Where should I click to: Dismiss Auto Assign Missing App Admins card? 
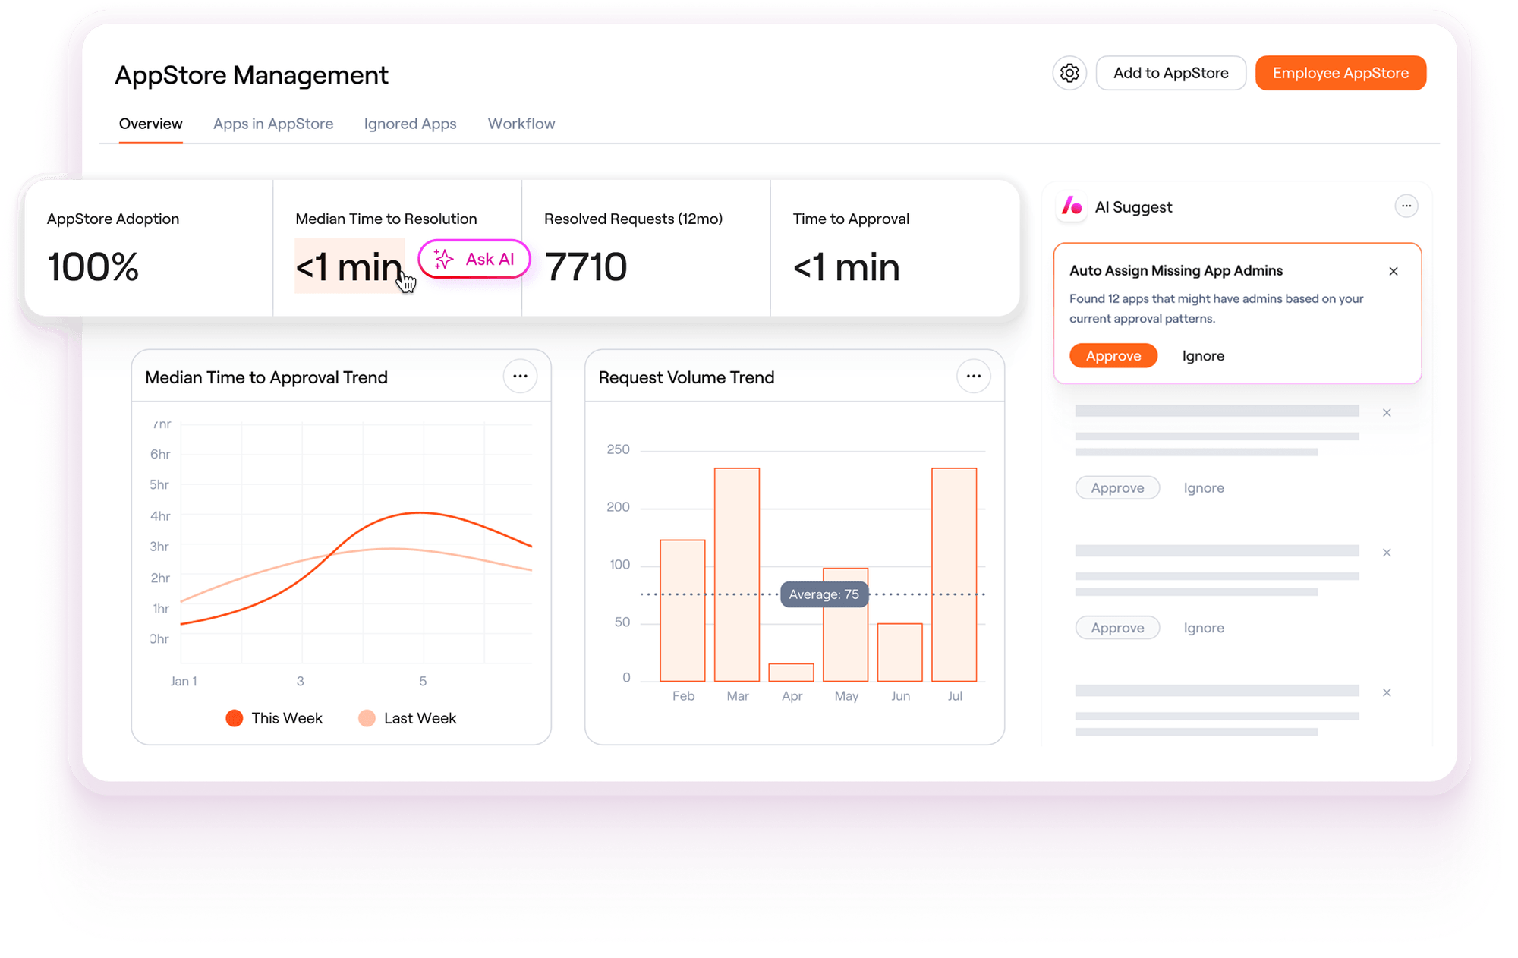[1394, 271]
